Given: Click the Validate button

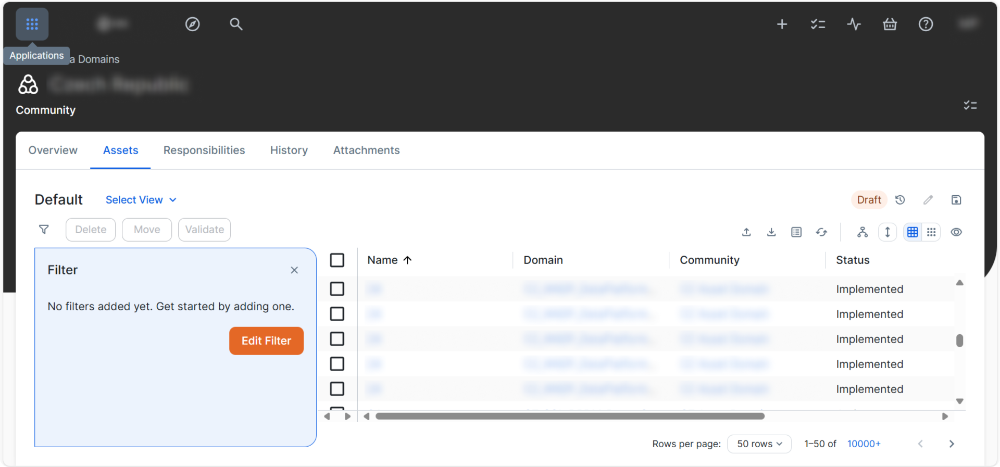Looking at the screenshot, I should [x=205, y=230].
